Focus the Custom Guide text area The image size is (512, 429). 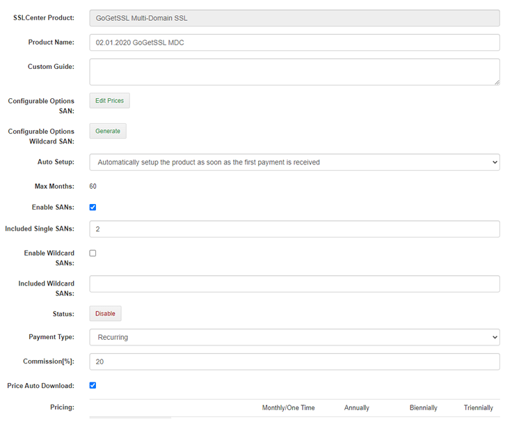[x=294, y=72]
